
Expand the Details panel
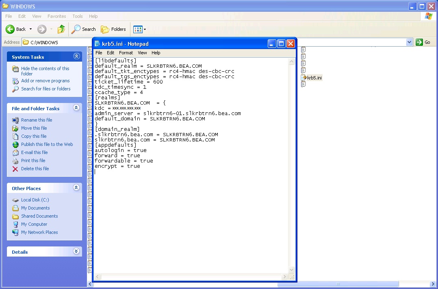pyautogui.click(x=76, y=252)
